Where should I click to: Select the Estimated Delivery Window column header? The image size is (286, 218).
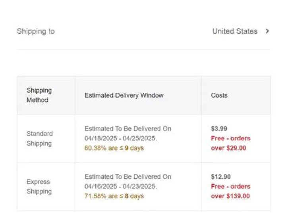124,95
